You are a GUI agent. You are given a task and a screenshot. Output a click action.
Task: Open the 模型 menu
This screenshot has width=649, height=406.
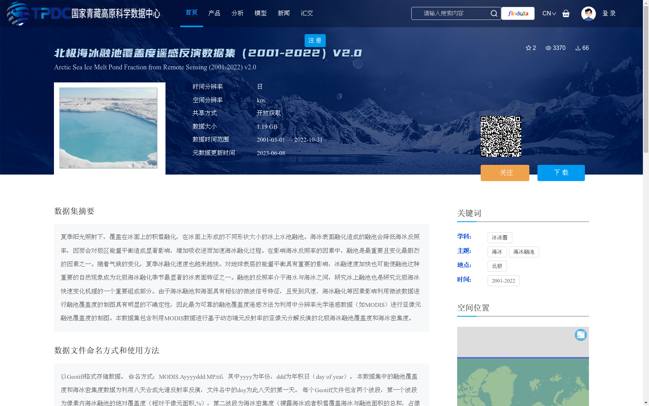[x=260, y=13]
